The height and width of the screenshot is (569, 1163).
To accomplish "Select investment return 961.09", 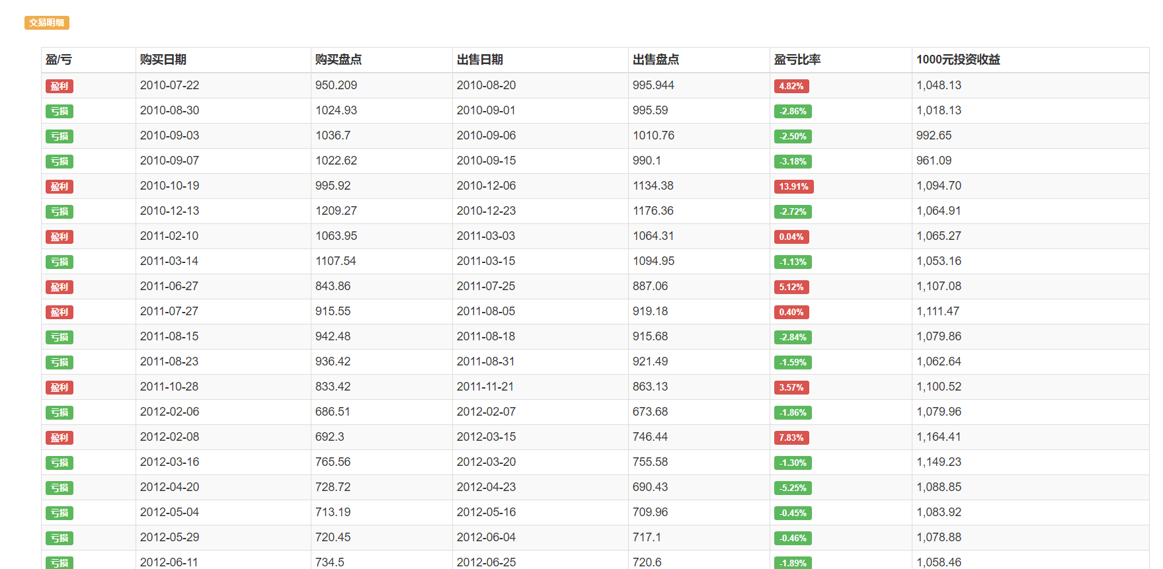I will click(x=934, y=161).
